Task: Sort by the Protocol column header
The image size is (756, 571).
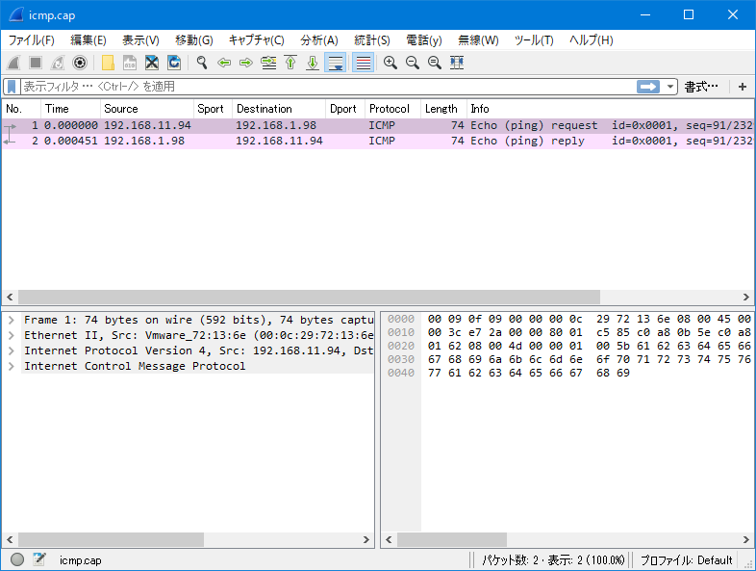Action: [x=393, y=109]
